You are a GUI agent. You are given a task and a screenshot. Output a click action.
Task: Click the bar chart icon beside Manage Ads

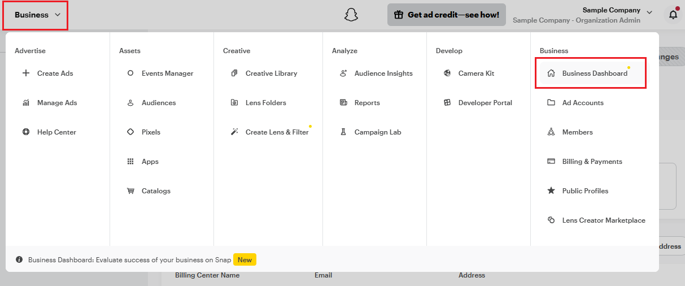(x=26, y=103)
